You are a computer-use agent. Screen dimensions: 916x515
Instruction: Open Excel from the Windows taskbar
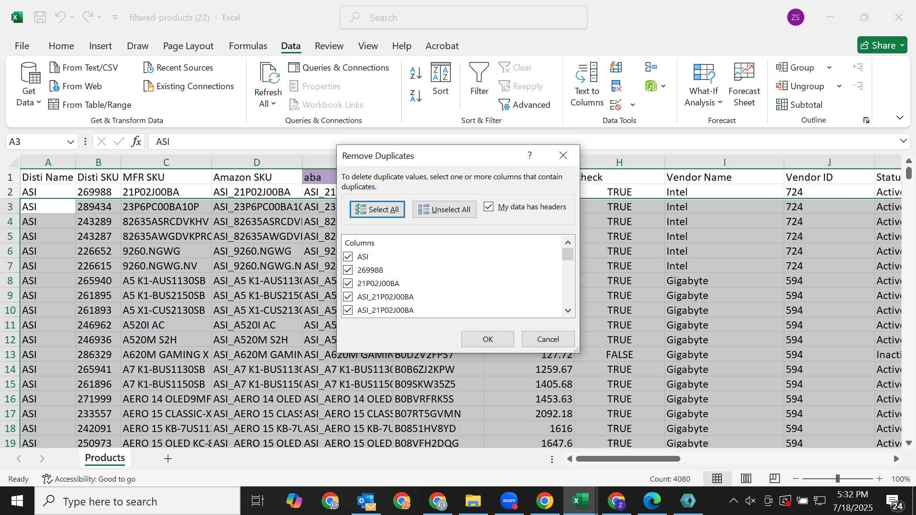pos(580,501)
